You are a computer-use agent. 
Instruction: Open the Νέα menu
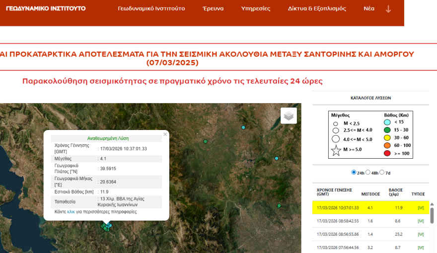pos(368,8)
